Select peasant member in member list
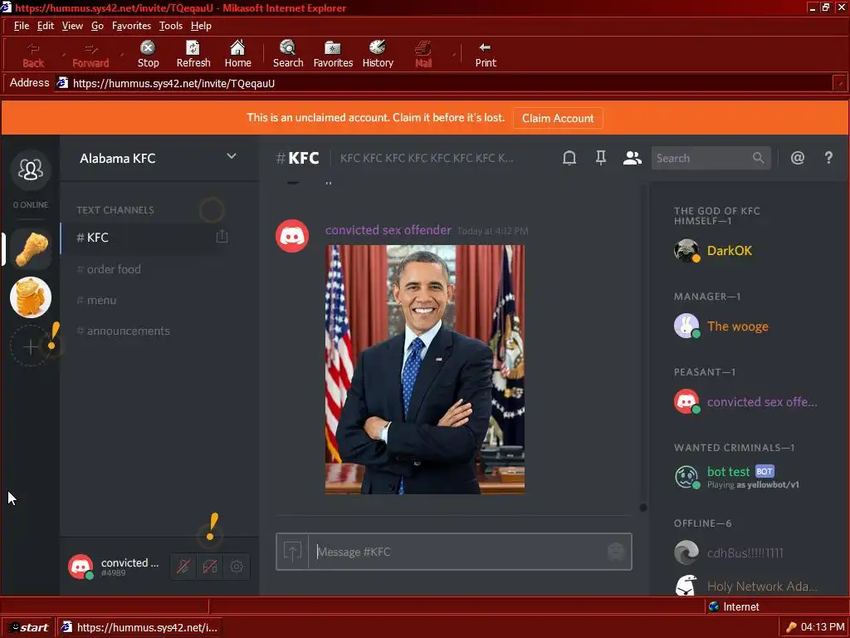850x638 pixels. pyautogui.click(x=748, y=402)
